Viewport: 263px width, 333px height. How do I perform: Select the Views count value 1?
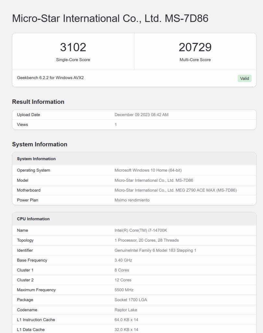(x=116, y=125)
